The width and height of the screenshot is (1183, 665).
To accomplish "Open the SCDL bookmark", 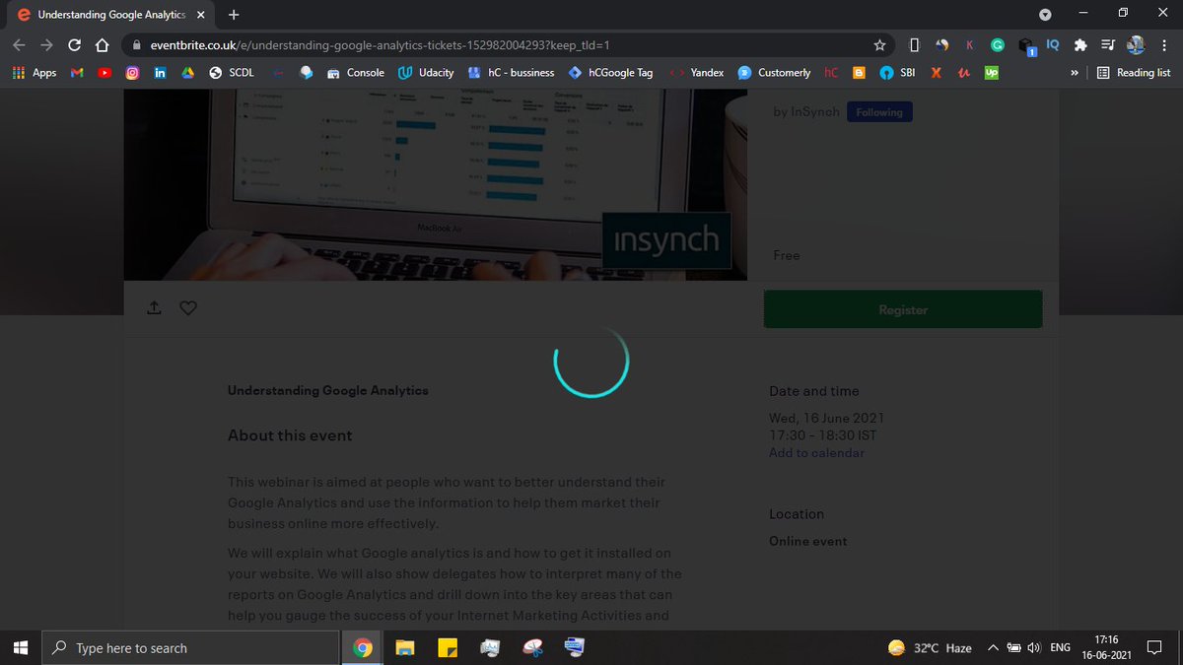I will pyautogui.click(x=232, y=73).
